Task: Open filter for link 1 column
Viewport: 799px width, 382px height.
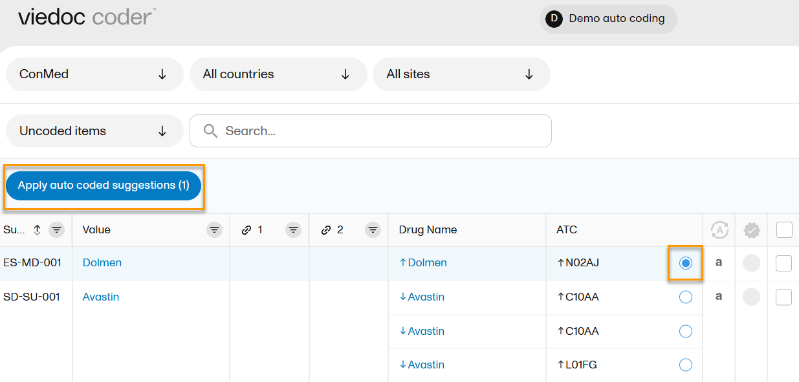Action: pyautogui.click(x=293, y=229)
